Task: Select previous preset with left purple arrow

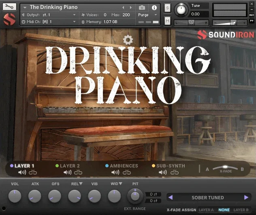Action: [171, 198]
